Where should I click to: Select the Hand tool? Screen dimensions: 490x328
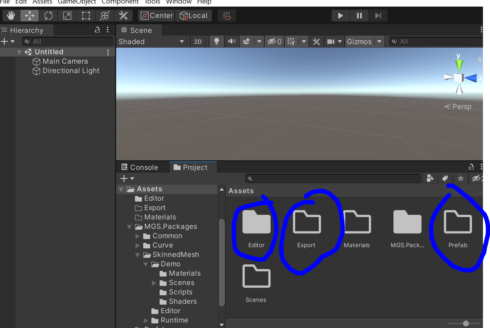click(x=11, y=16)
